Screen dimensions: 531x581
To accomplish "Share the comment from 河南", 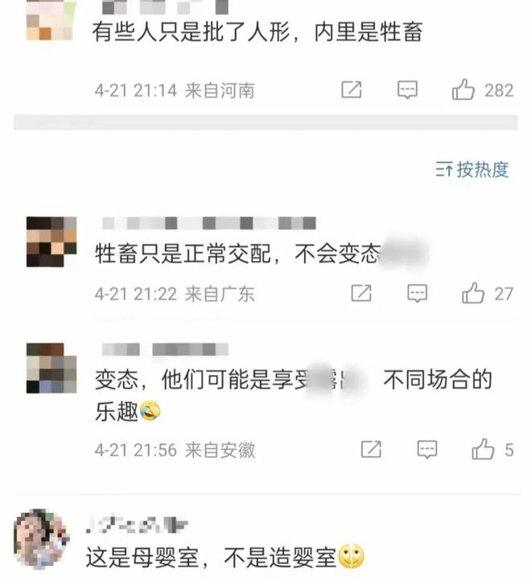I will point(352,89).
